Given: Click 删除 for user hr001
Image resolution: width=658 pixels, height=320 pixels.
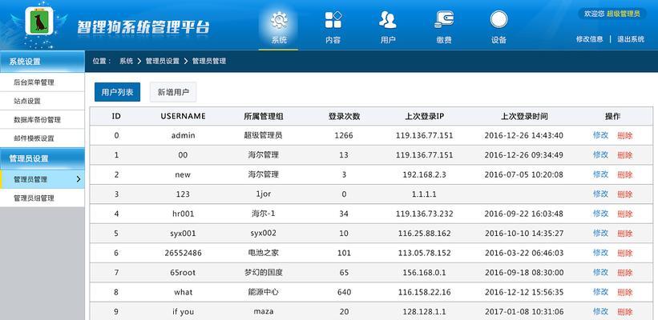Looking at the screenshot, I should (625, 214).
